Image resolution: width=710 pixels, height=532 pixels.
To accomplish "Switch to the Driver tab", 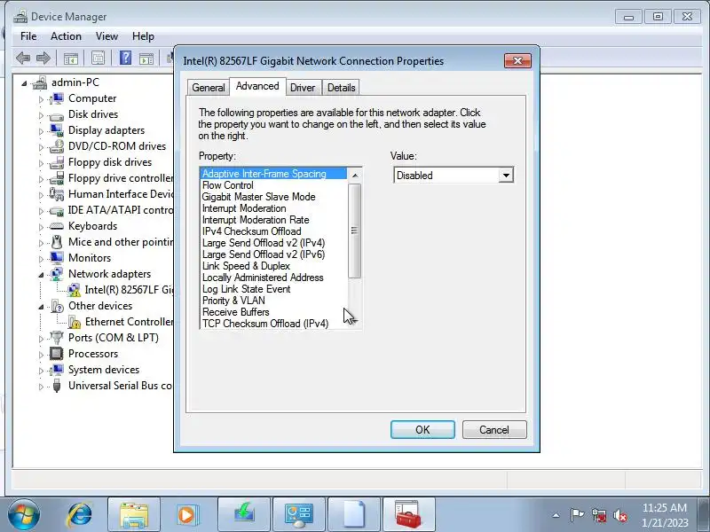I will pos(303,87).
